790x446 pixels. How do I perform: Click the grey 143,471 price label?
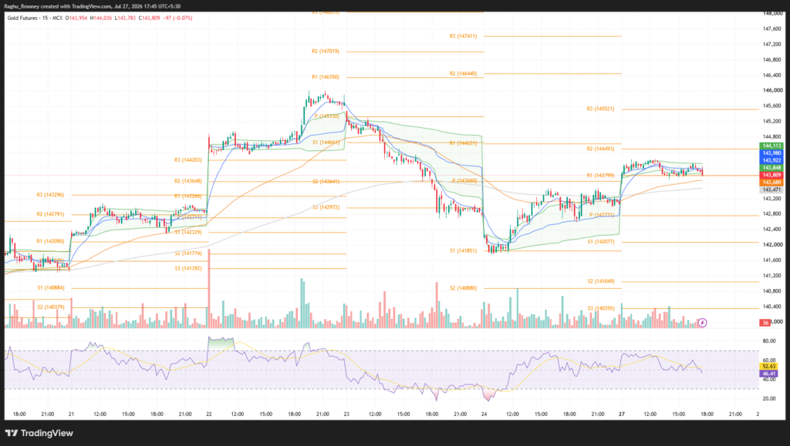tap(771, 189)
